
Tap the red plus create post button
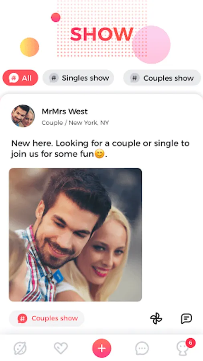pos(102,348)
